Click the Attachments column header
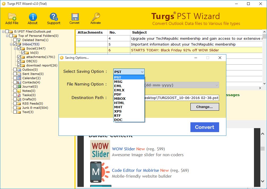The height and width of the screenshot is (189, 267). coord(91,32)
